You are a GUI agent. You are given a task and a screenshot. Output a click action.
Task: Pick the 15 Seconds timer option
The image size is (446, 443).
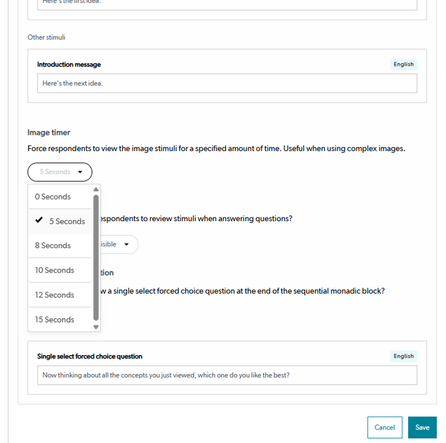pos(60,320)
